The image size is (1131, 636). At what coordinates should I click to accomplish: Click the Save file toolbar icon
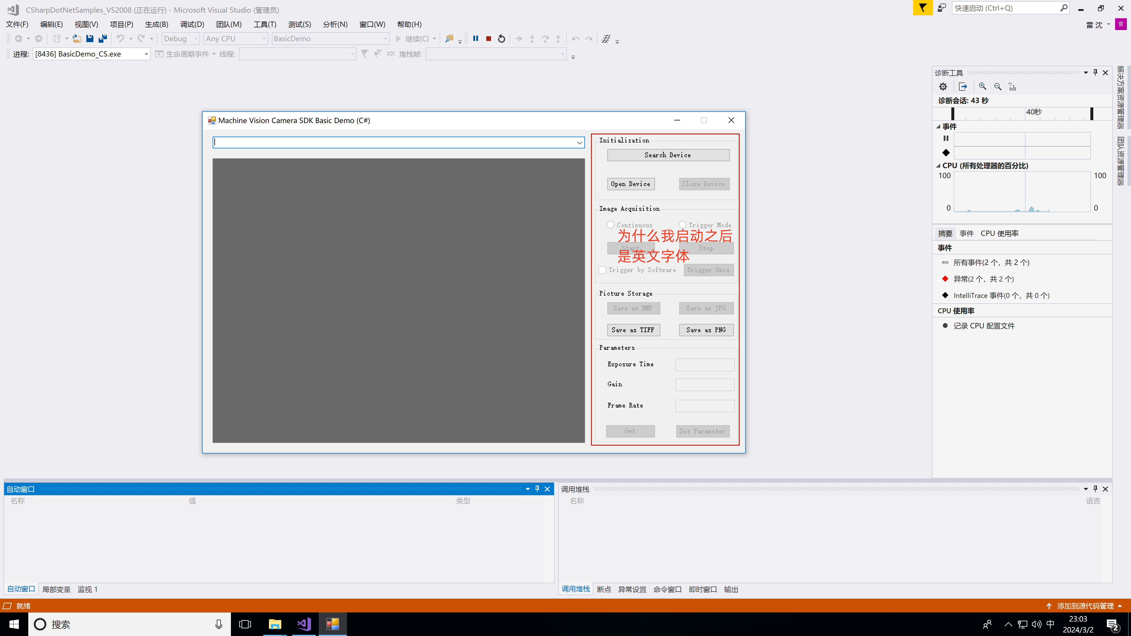90,39
